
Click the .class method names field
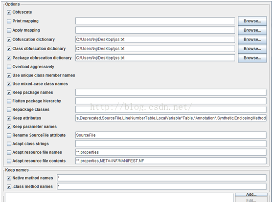[161, 186]
